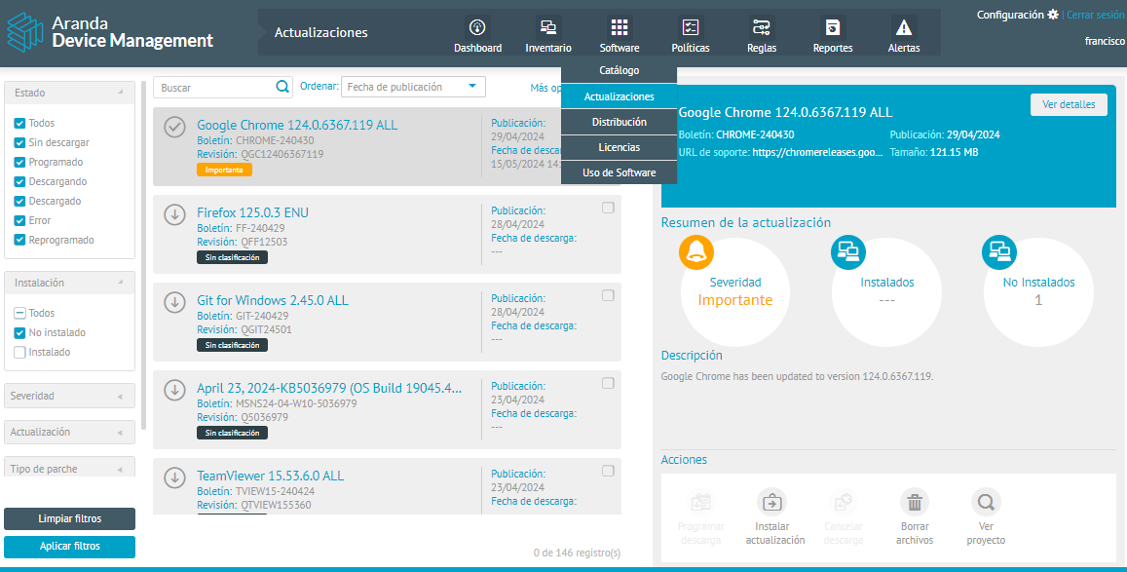This screenshot has width=1127, height=572.
Task: Uncheck the Todos checkbox under Estado
Action: (20, 123)
